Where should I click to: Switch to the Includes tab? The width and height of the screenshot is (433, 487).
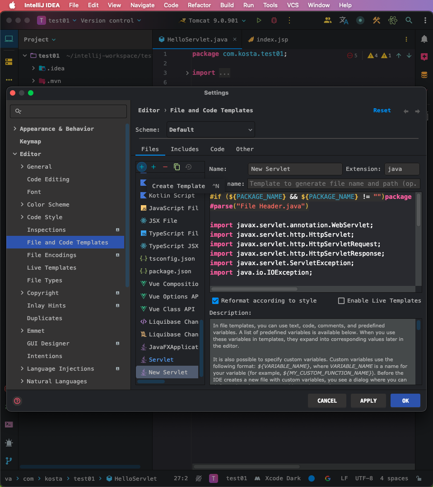185,149
